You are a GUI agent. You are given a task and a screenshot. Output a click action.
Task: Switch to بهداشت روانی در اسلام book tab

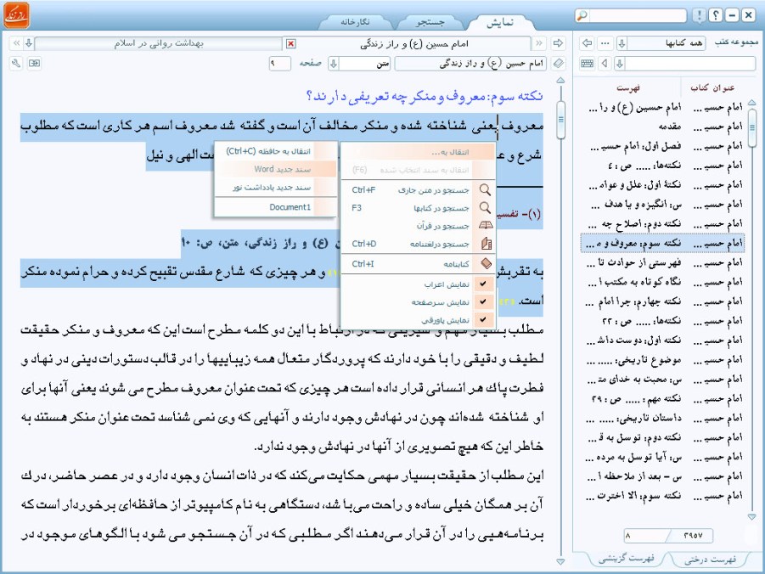[159, 43]
